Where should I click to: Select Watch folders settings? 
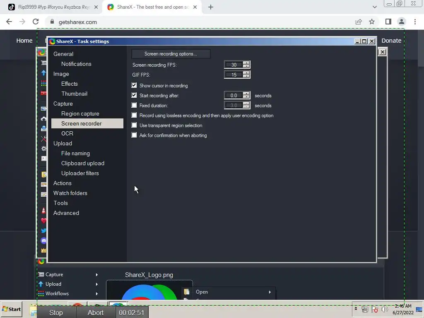click(70, 193)
